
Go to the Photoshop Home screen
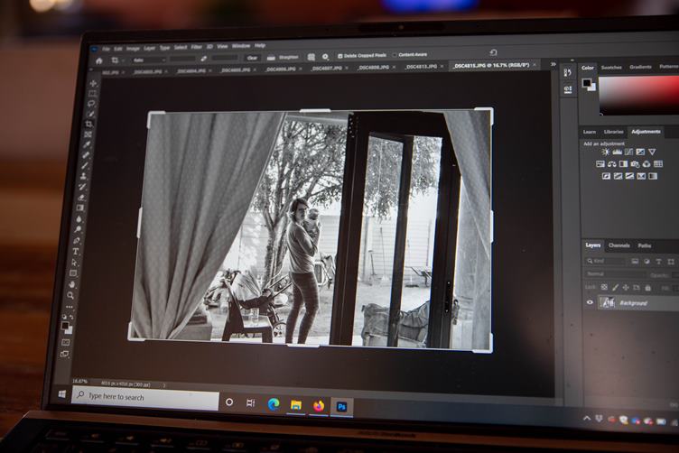coord(99,60)
